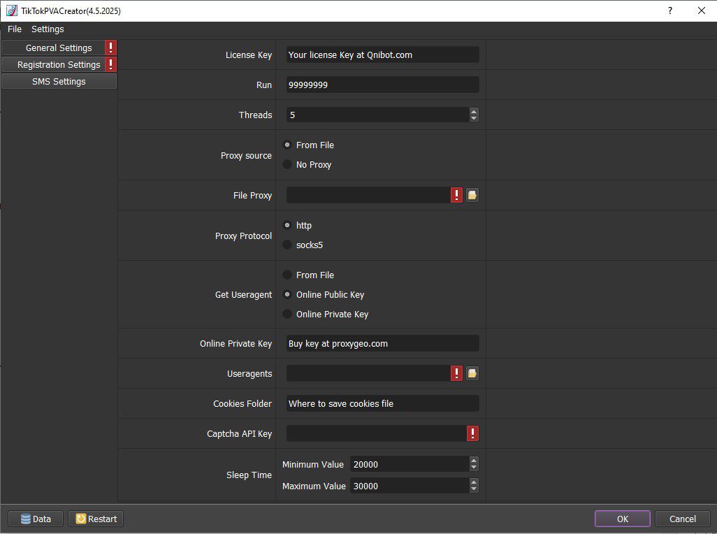Increase the Threads value with up arrow
This screenshot has width=717, height=534.
(474, 111)
